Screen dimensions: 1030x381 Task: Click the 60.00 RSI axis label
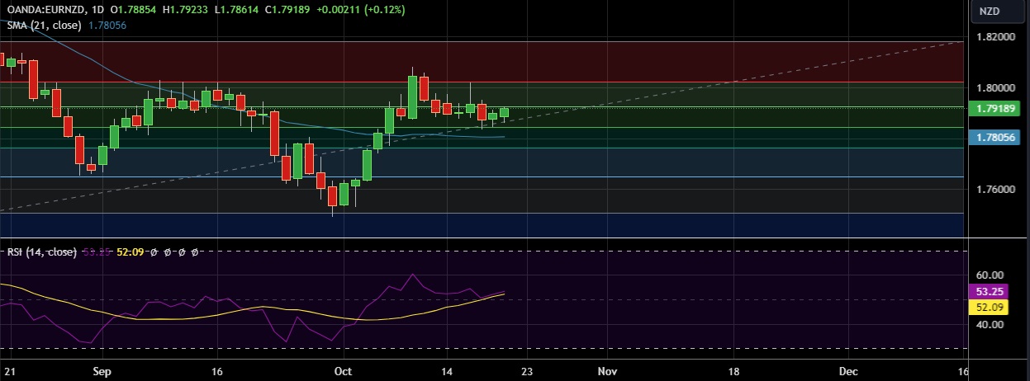pyautogui.click(x=990, y=275)
